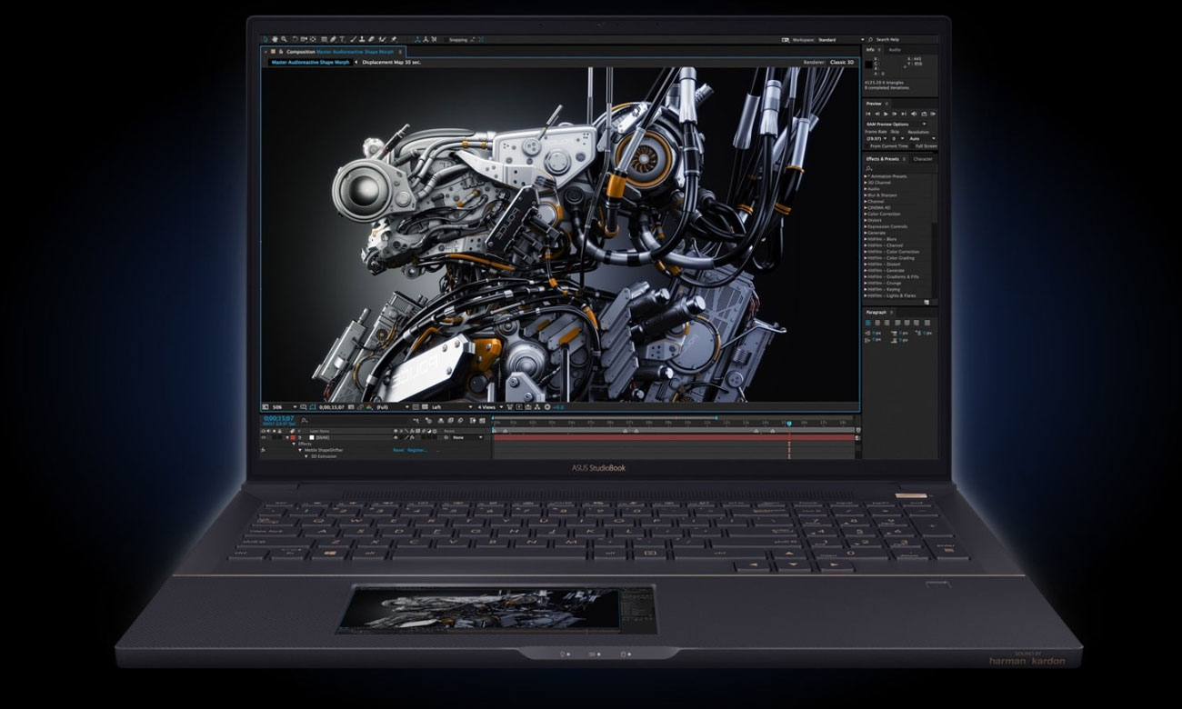
Task: Click the search icon in Effects & Presets
Action: (x=868, y=169)
